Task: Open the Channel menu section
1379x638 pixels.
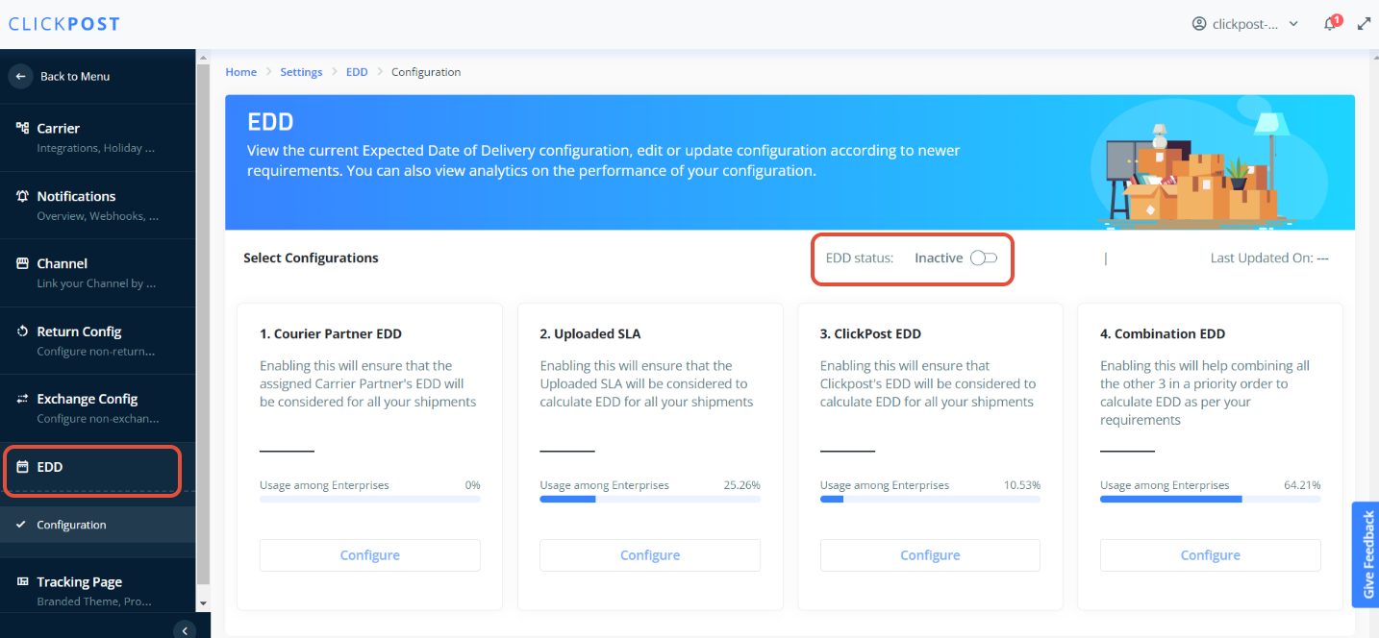Action: [98, 273]
